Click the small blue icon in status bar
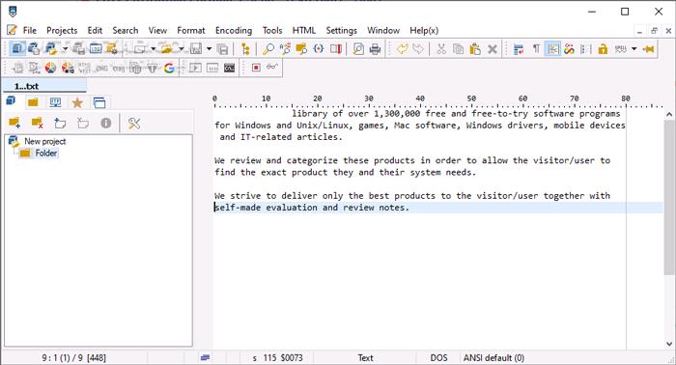Image resolution: width=676 pixels, height=365 pixels. [x=205, y=357]
